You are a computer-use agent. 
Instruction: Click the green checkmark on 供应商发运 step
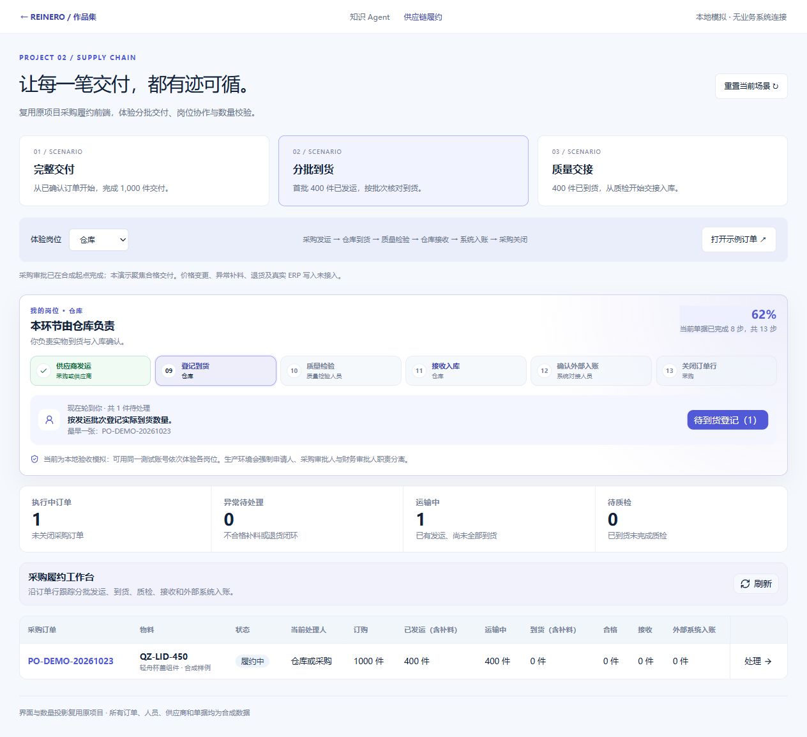pos(43,370)
